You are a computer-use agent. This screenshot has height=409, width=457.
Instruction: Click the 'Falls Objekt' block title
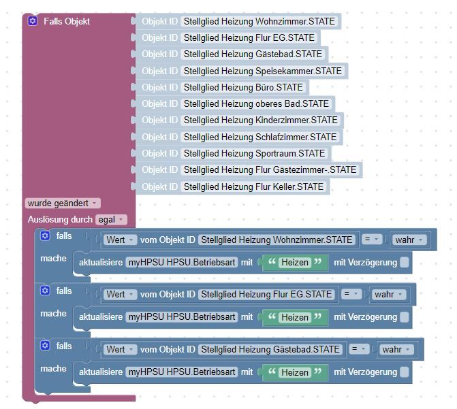coord(67,21)
